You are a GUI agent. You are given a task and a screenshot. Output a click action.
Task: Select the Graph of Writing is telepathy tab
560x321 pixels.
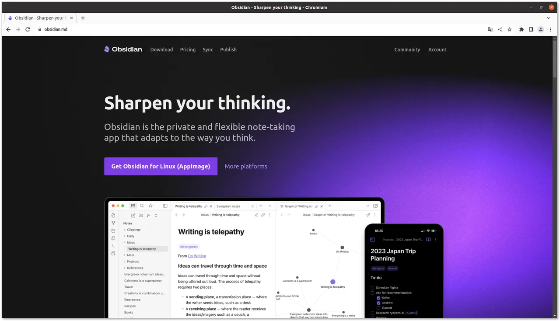(302, 206)
